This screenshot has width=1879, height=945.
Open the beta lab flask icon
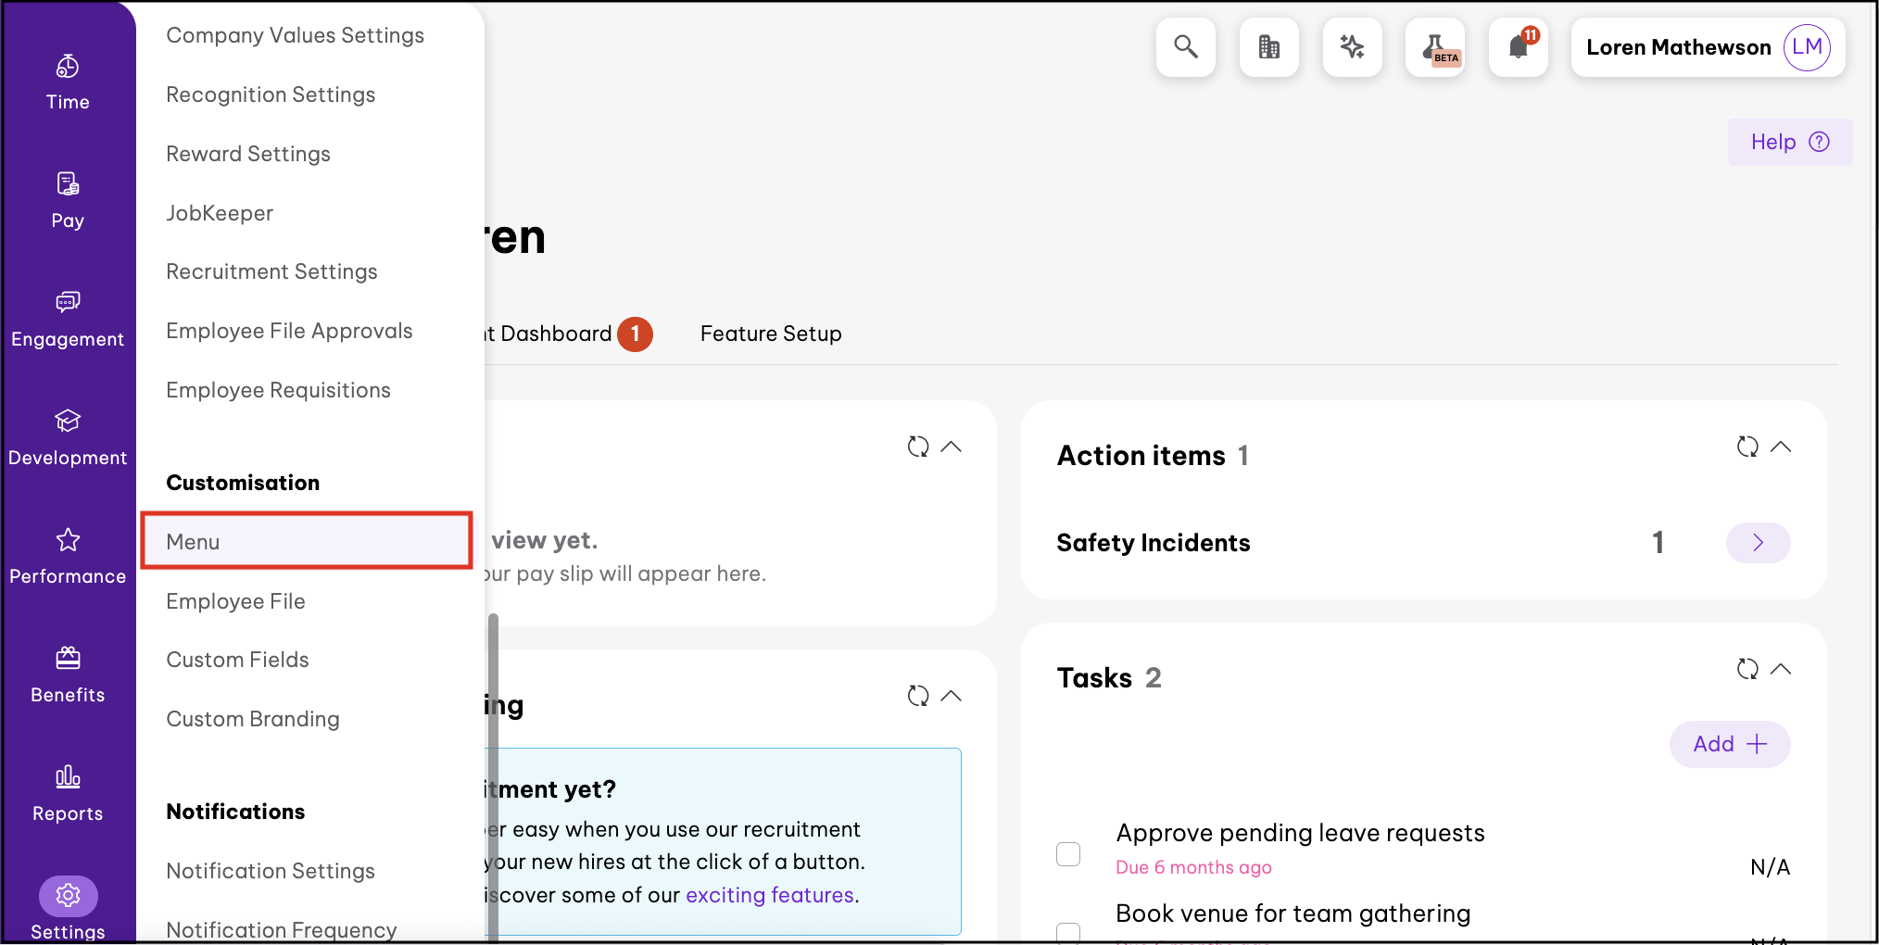1435,47
